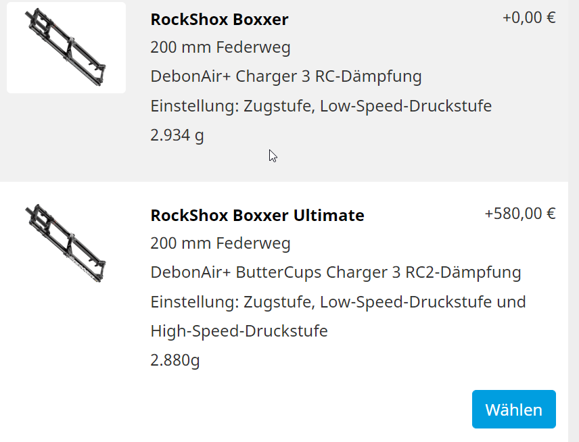Click Federweg line under Boxxer Ultimate

coord(221,243)
